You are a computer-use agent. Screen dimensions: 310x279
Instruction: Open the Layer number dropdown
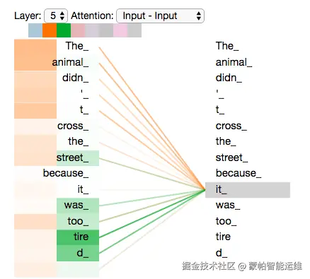coord(56,16)
